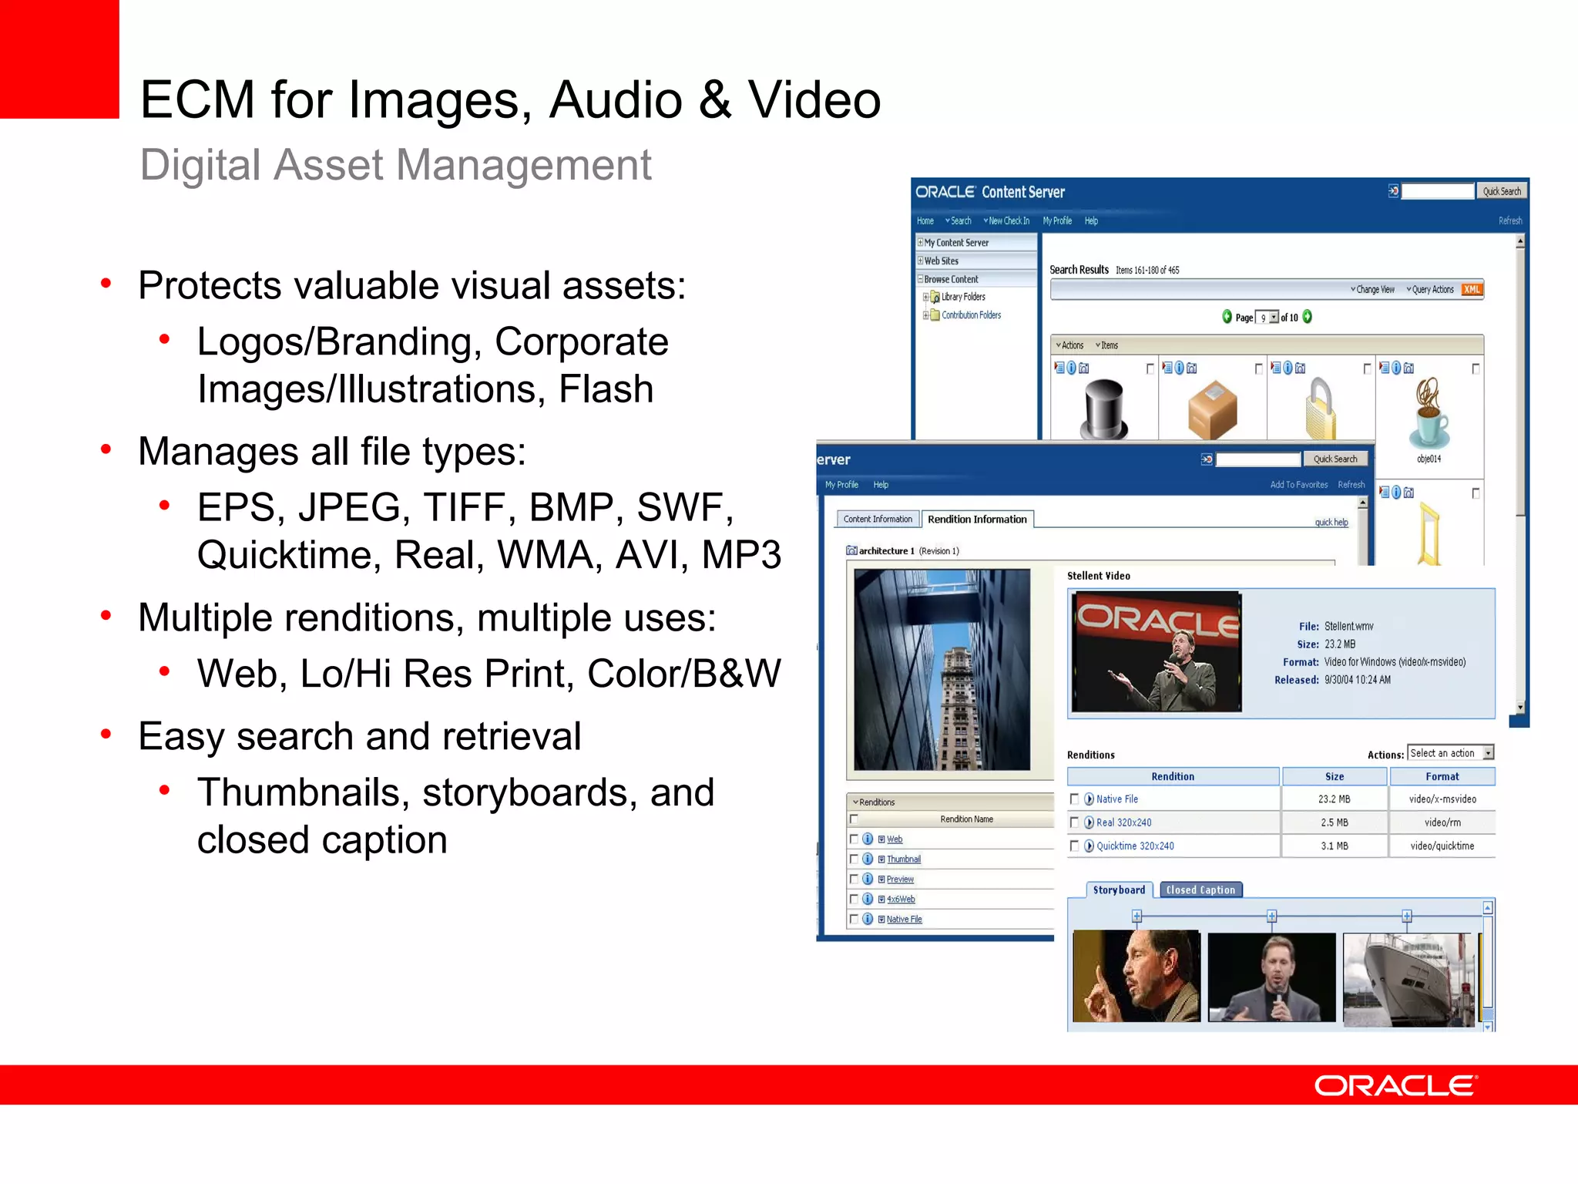Tick the Thumbnail rendition checkbox
1578x1184 pixels.
pyautogui.click(x=854, y=859)
